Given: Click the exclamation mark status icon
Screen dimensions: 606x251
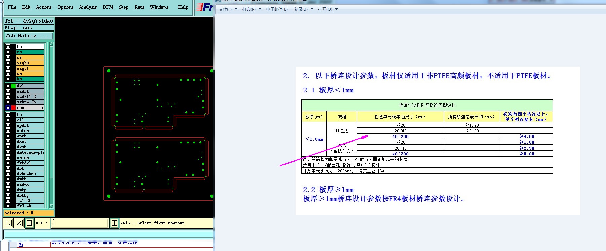Looking at the screenshot, I should point(114,223).
